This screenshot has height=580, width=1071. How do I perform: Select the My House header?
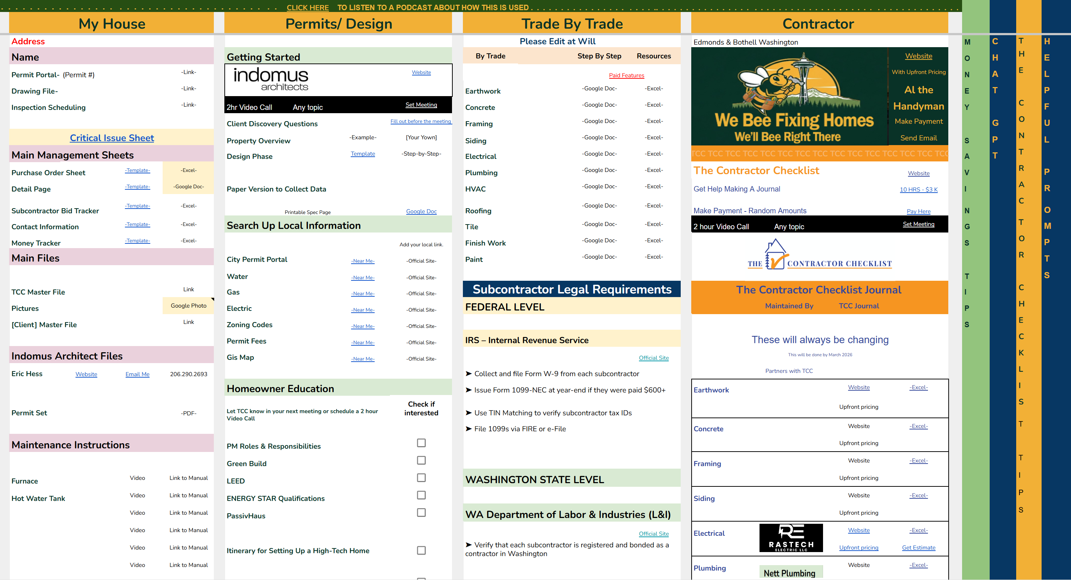(111, 24)
